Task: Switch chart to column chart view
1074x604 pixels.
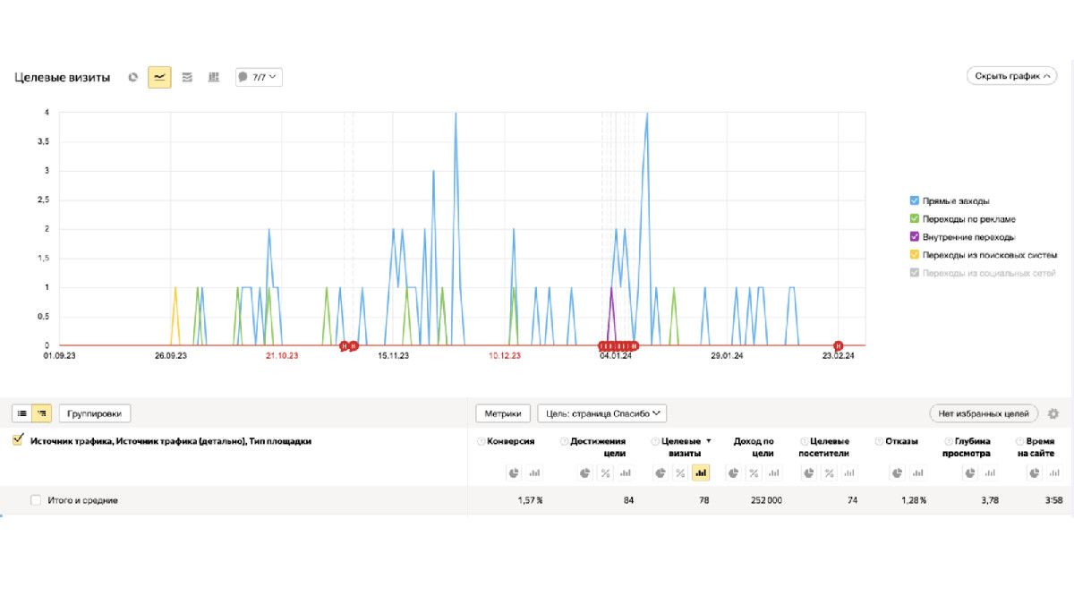Action: pos(213,77)
